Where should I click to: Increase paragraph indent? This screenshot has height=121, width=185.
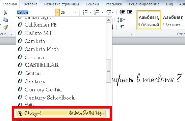click(x=129, y=12)
